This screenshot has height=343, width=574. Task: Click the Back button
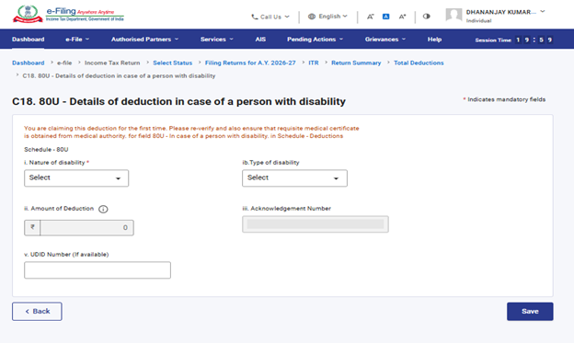coord(37,312)
